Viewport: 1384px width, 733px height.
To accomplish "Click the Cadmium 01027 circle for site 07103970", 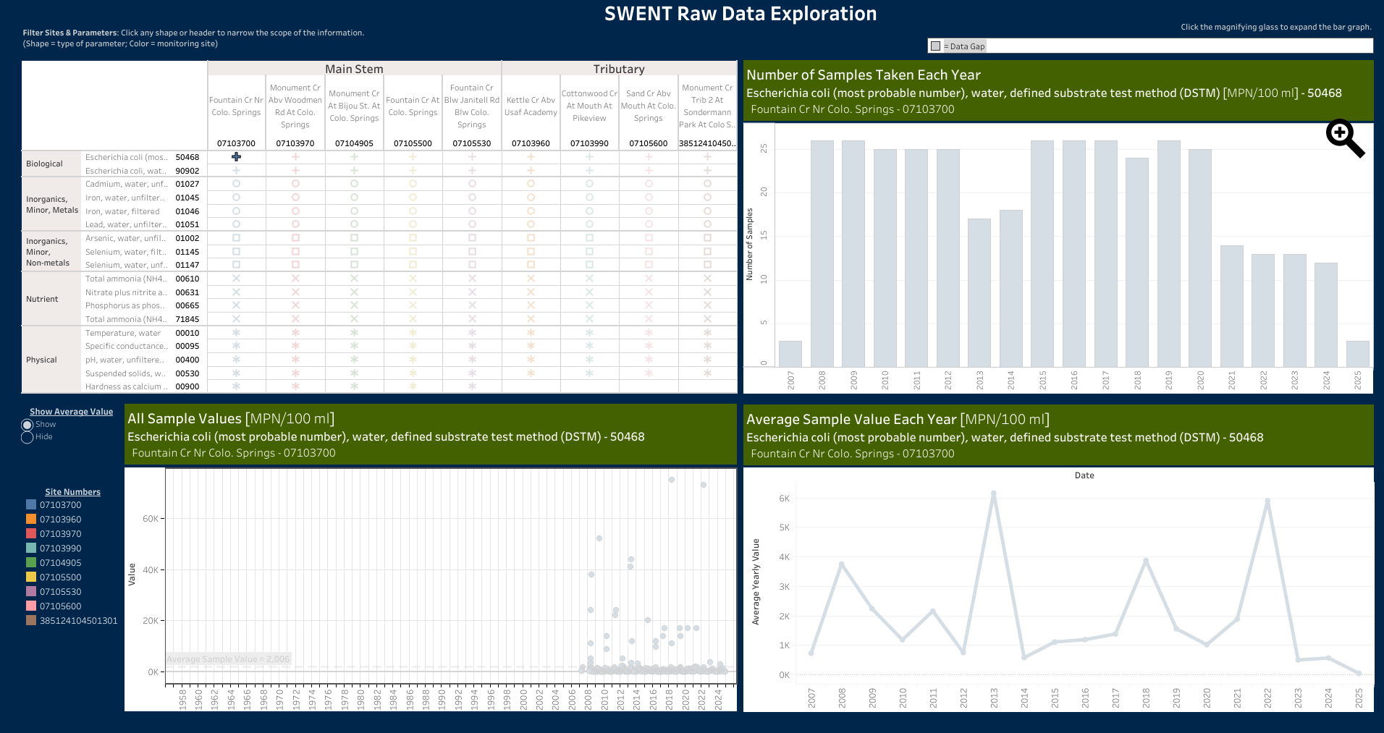I will pyautogui.click(x=295, y=184).
